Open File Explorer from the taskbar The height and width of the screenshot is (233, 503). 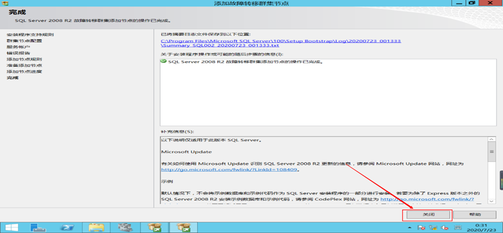97,228
